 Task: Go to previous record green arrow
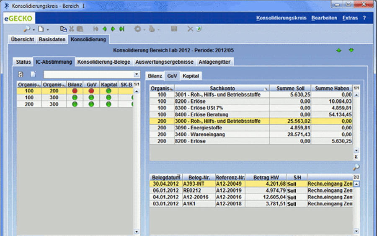(x=105, y=29)
